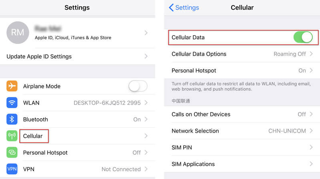
Task: Tap the orange Airplane Mode icon
Action: click(12, 86)
